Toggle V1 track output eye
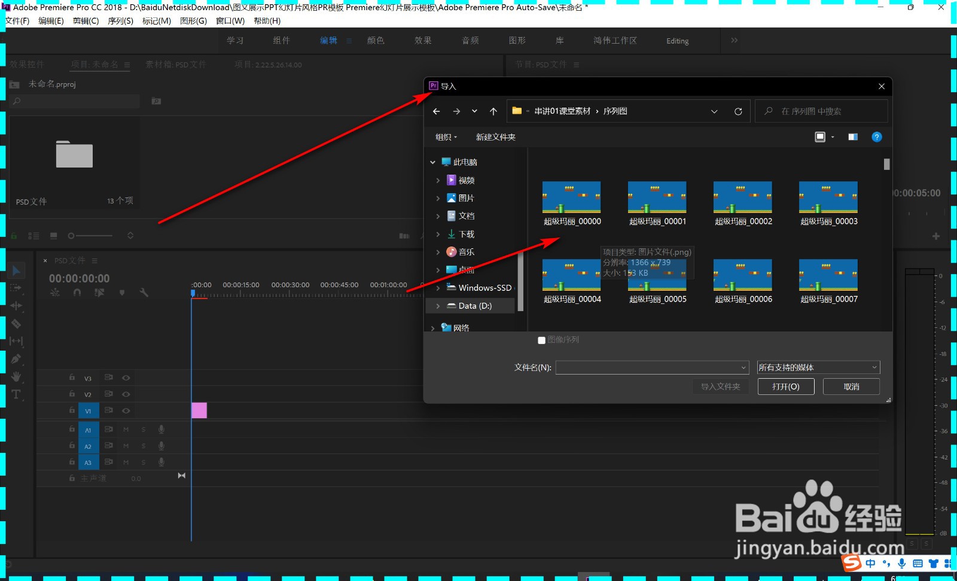The width and height of the screenshot is (957, 581). (126, 410)
